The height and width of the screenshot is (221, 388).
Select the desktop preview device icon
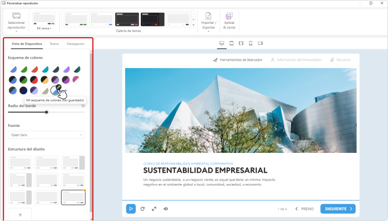click(222, 43)
